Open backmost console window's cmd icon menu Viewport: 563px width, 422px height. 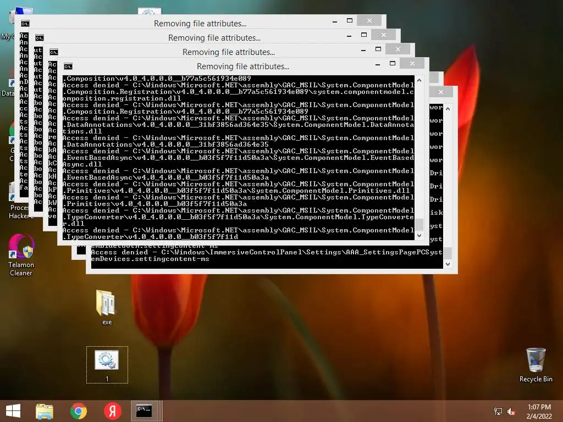pos(25,24)
